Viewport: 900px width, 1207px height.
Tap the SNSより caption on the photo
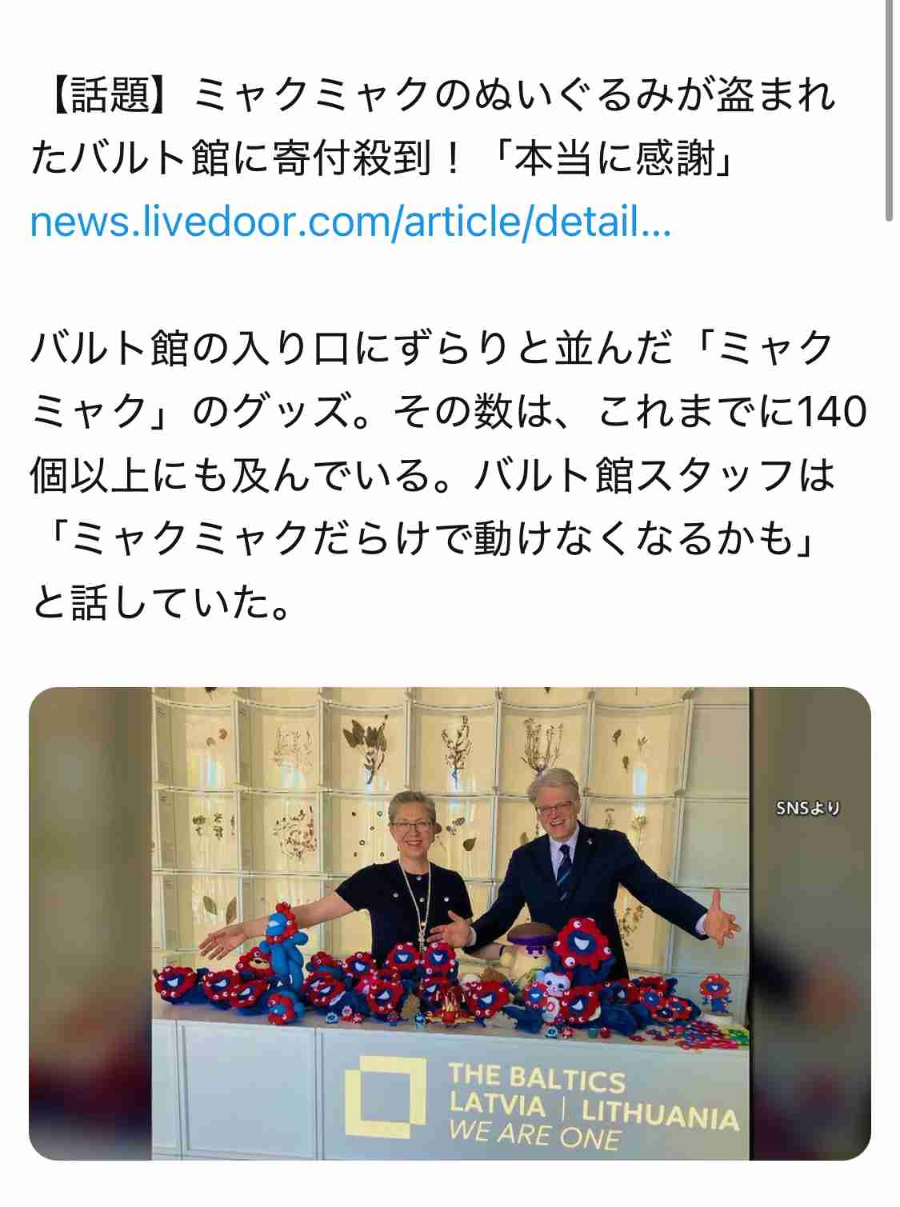point(808,808)
